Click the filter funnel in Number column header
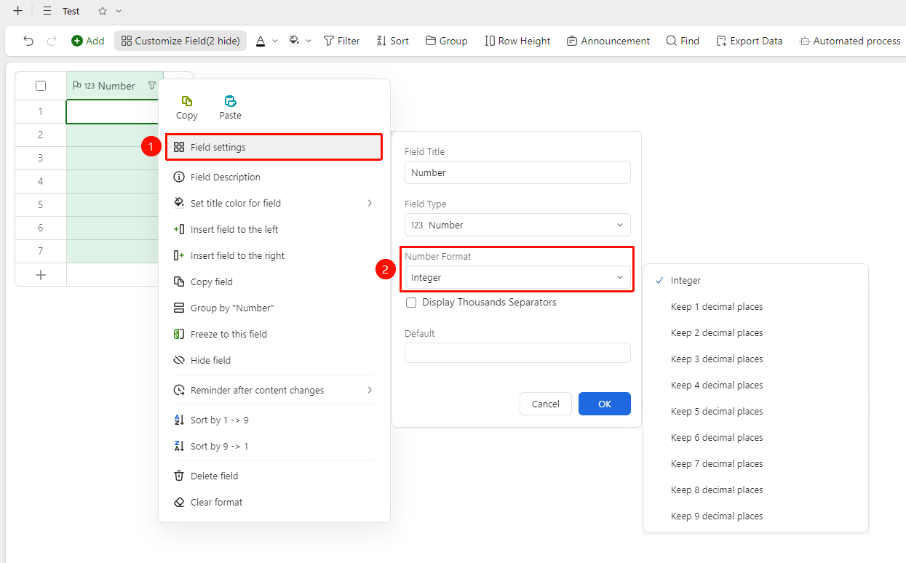The height and width of the screenshot is (563, 906). (x=151, y=86)
